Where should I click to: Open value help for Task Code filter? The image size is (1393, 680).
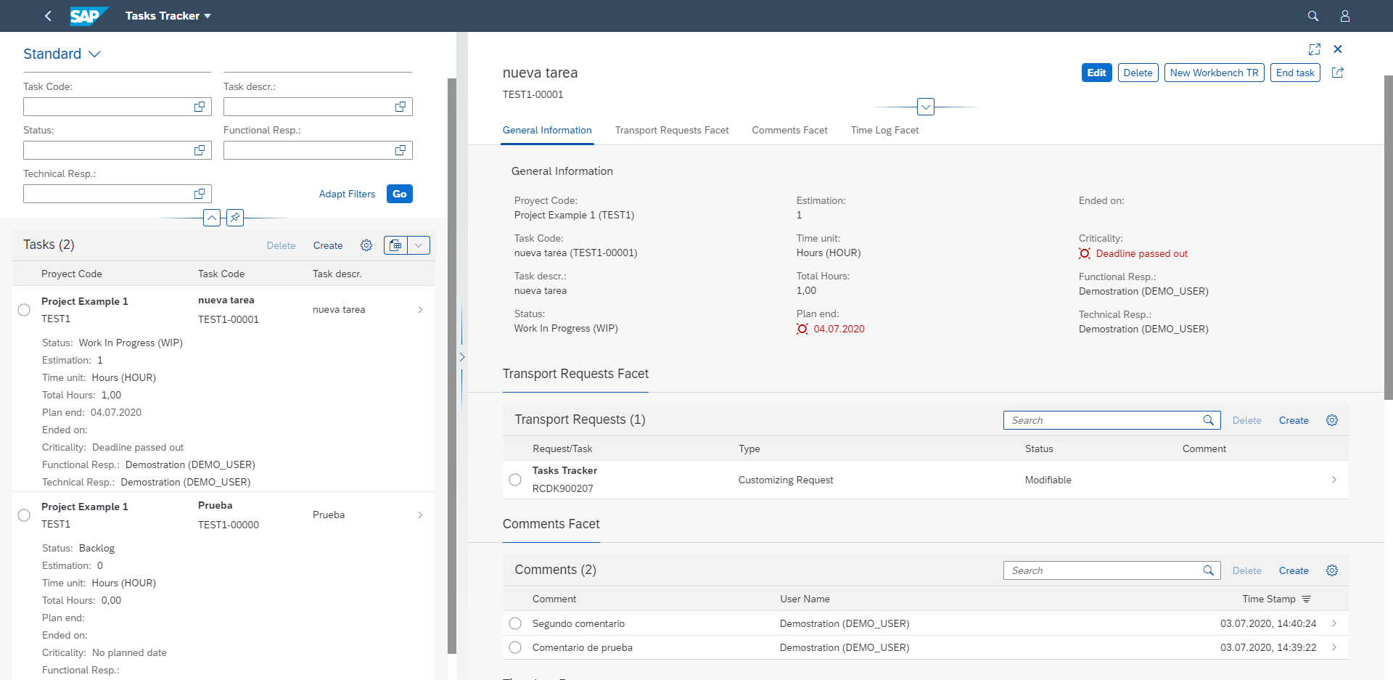point(200,107)
